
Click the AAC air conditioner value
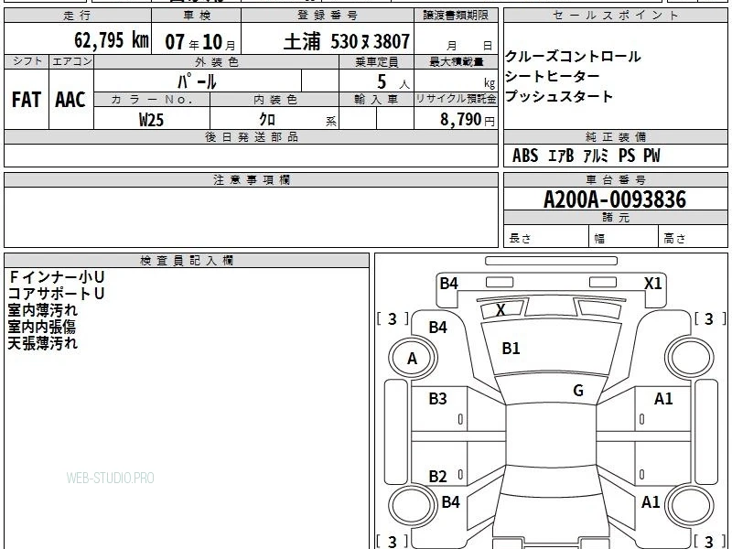[x=70, y=100]
